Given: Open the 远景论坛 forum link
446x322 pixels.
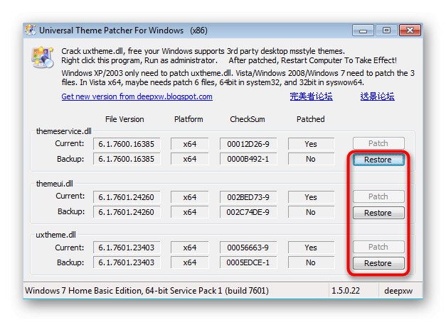Looking at the screenshot, I should [x=377, y=96].
